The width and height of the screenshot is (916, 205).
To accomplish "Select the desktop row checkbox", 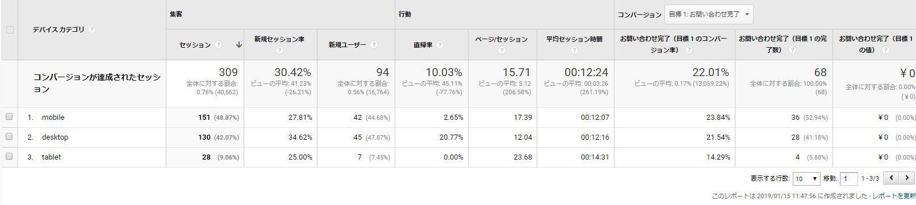I will [x=9, y=137].
